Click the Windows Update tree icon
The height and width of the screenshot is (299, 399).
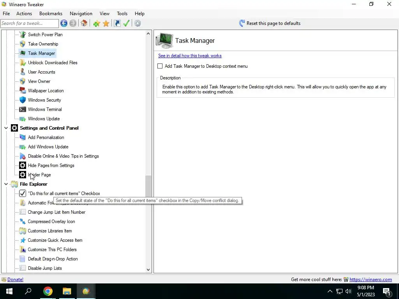coord(23,119)
